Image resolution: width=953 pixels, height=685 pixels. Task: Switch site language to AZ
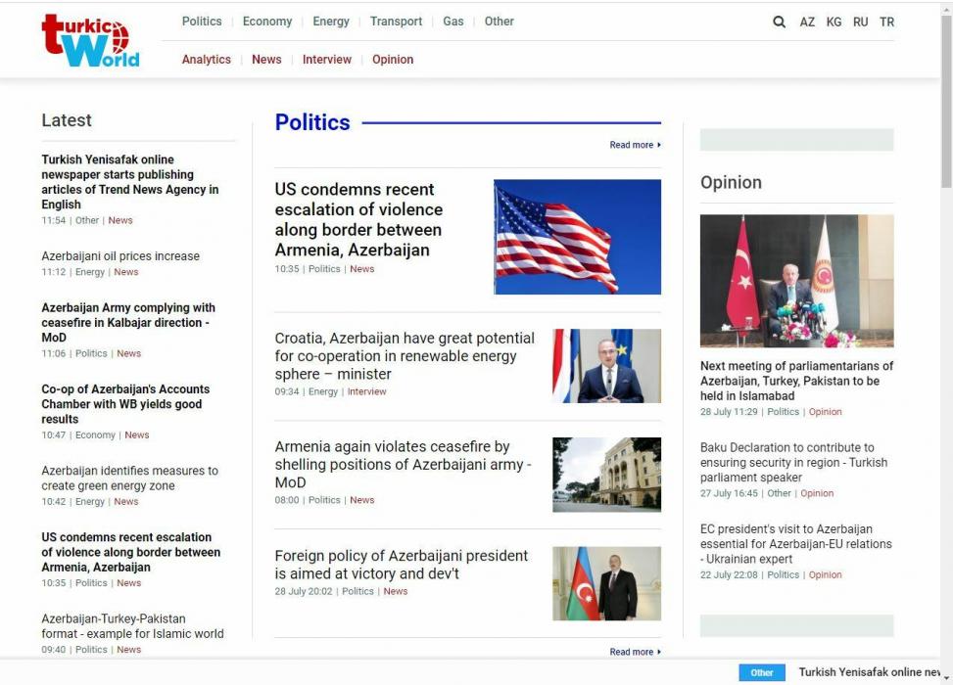click(x=807, y=22)
